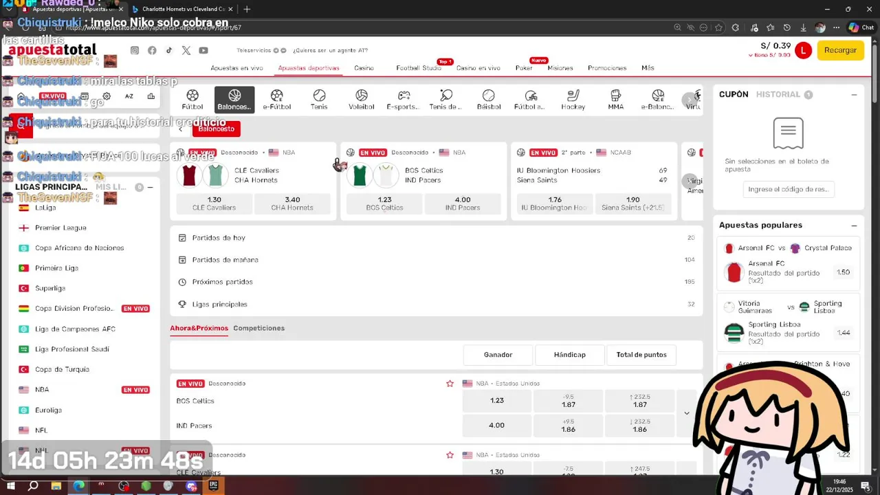Open the YouTube icon in header

pos(203,50)
